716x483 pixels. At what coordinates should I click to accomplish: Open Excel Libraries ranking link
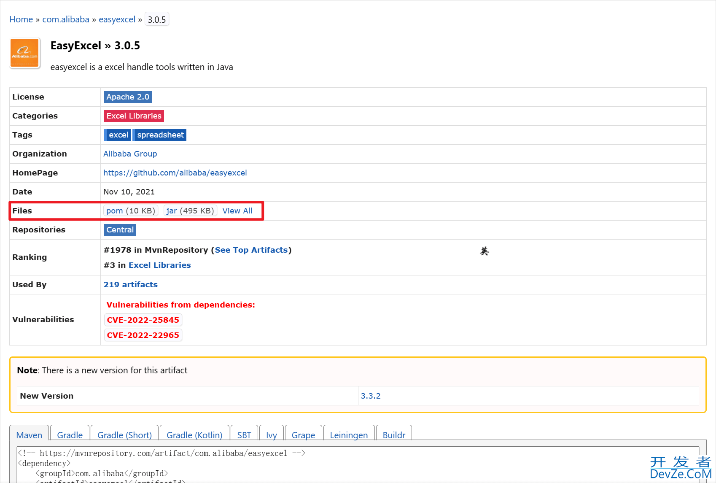point(160,265)
